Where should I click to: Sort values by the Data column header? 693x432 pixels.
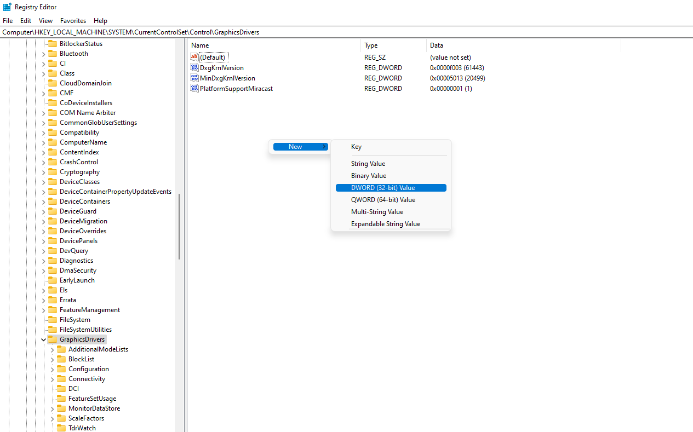[x=524, y=45]
